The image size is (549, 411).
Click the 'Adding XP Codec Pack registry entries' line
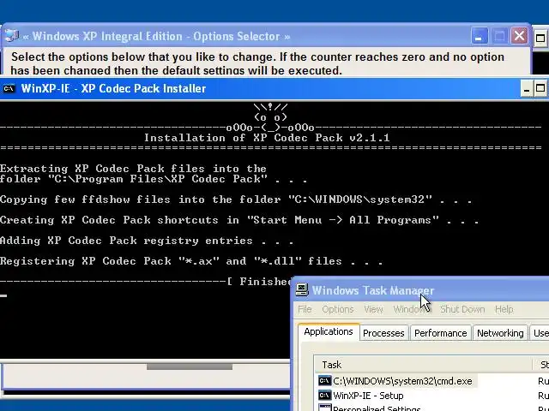(147, 241)
